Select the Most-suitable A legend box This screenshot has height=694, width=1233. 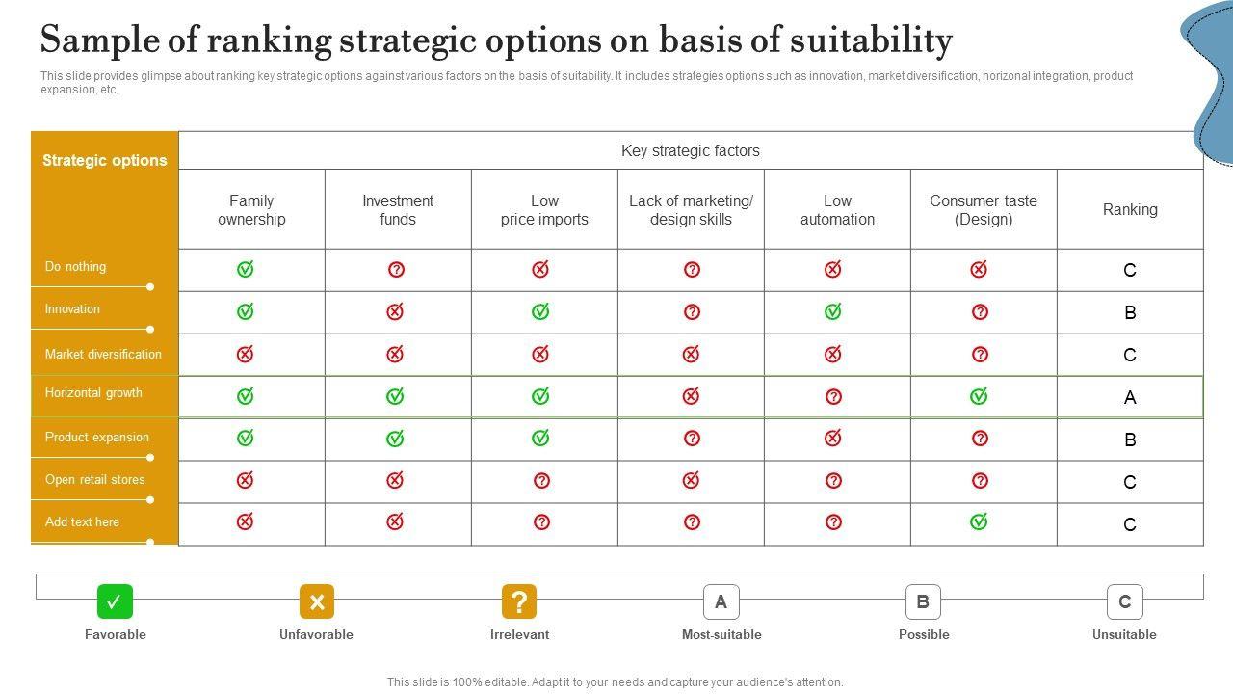[721, 601]
